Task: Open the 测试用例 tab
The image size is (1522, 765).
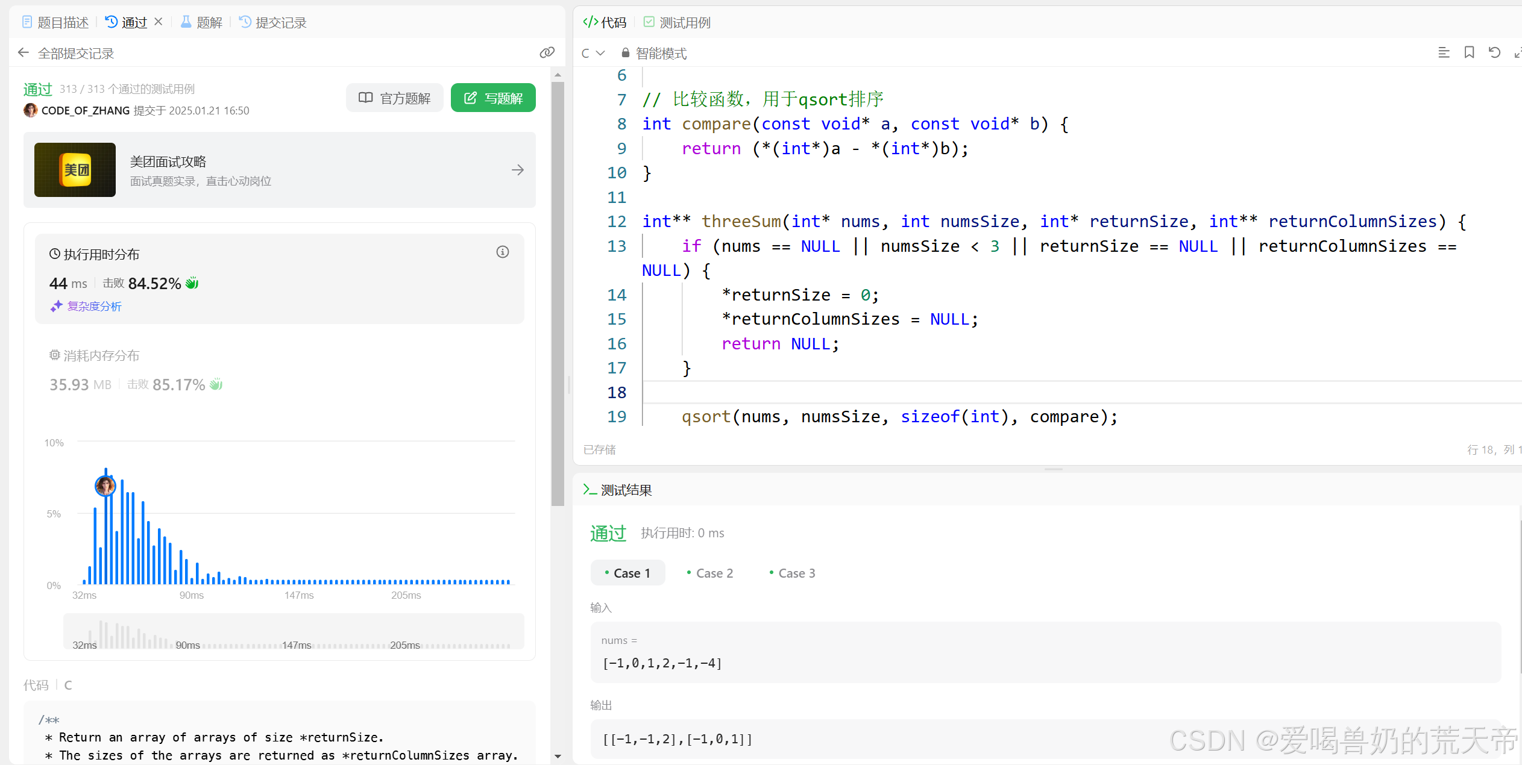Action: pyautogui.click(x=677, y=22)
